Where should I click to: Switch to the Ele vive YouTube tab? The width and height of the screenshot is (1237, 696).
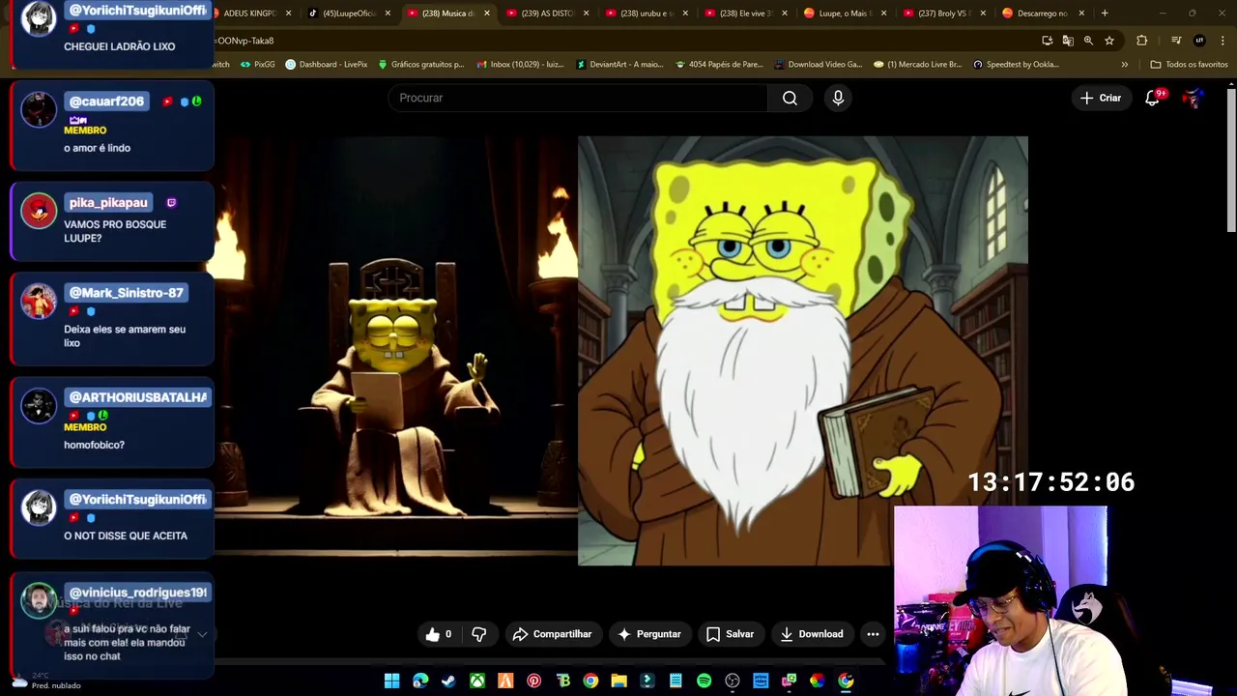(x=745, y=14)
